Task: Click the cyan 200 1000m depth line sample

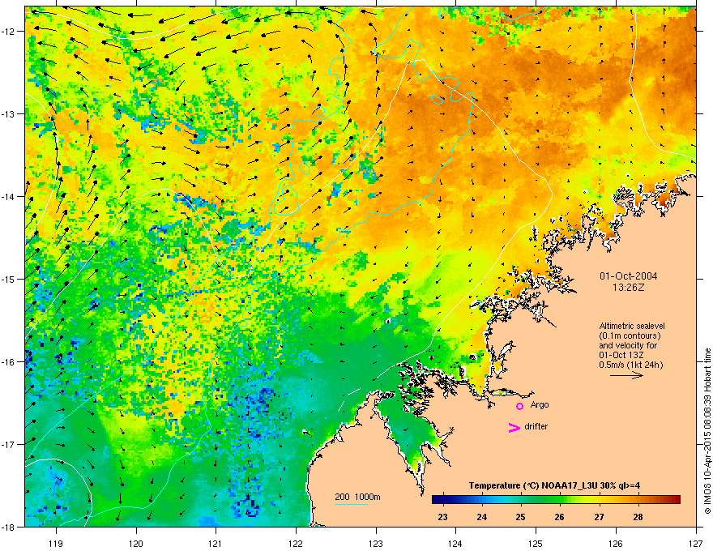Action: pyautogui.click(x=352, y=504)
